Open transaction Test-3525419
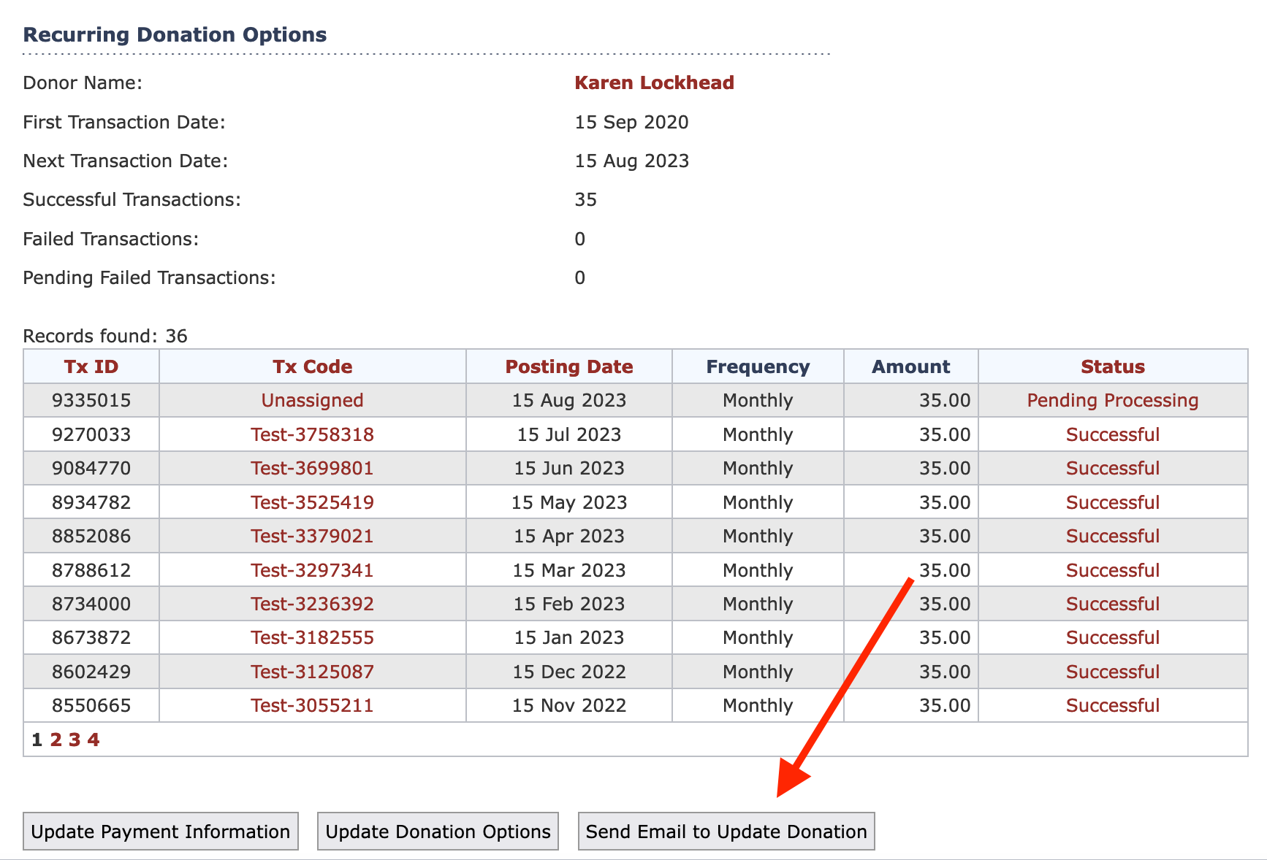 (313, 502)
